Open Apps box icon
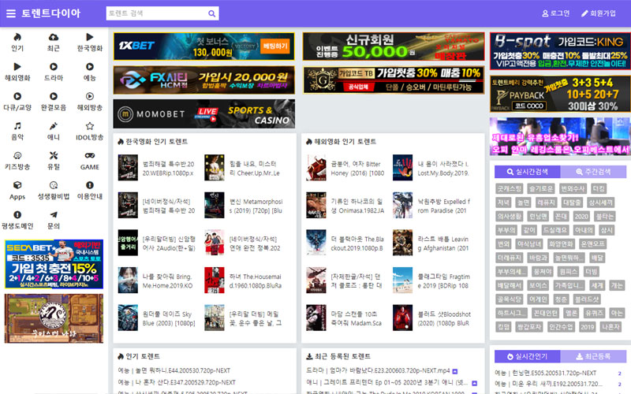This screenshot has width=631, height=394. [x=17, y=185]
